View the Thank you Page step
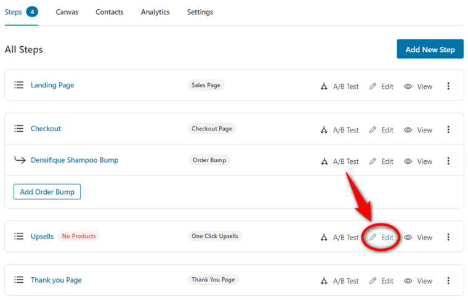 pyautogui.click(x=418, y=281)
